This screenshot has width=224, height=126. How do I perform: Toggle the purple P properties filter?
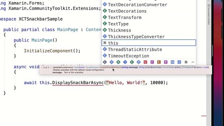[x=166, y=62]
